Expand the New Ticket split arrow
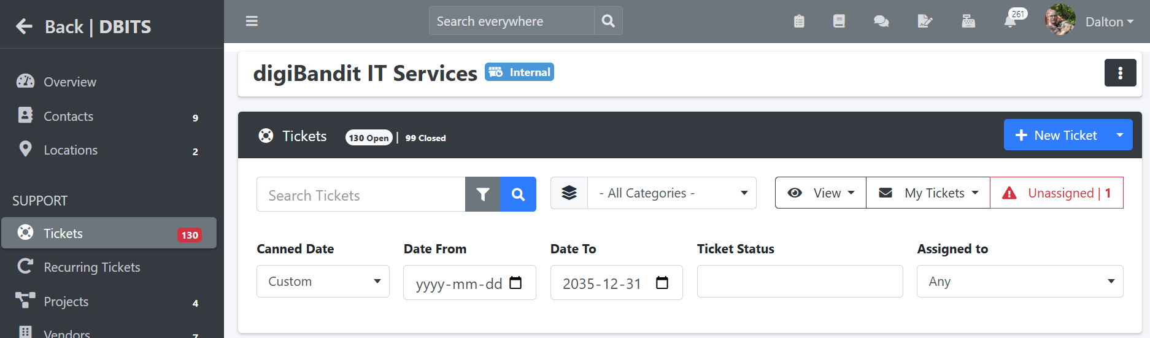 click(1120, 135)
